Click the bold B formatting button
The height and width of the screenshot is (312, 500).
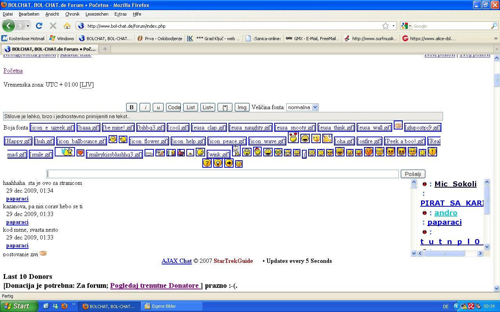pyautogui.click(x=131, y=107)
